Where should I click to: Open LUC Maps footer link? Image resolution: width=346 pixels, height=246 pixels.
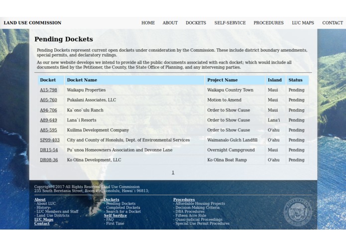[44, 219]
